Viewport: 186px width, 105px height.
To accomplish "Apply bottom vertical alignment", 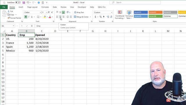I will pos(63,12).
